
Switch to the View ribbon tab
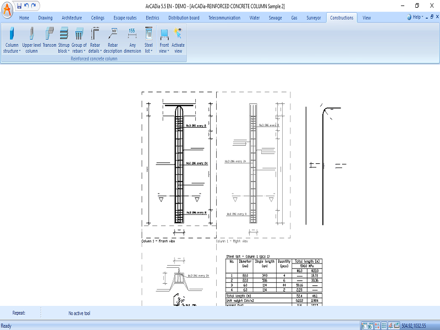(x=366, y=18)
